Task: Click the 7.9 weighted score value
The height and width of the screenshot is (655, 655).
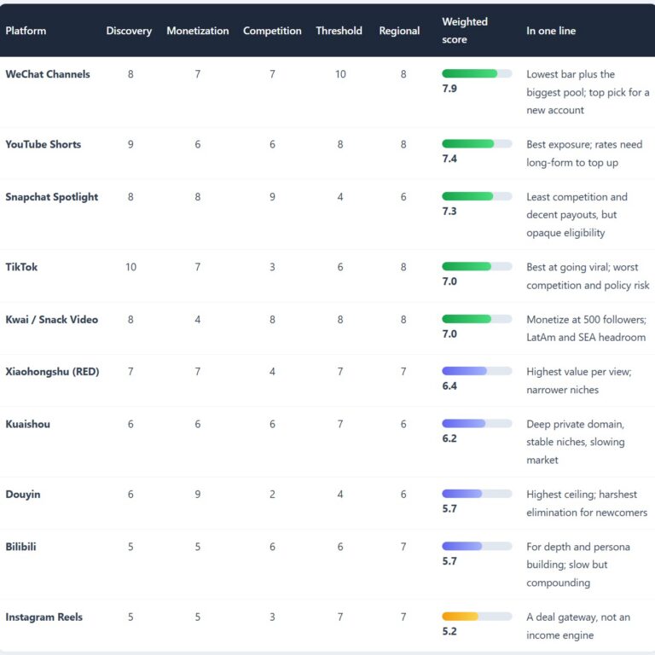Action: pos(449,89)
